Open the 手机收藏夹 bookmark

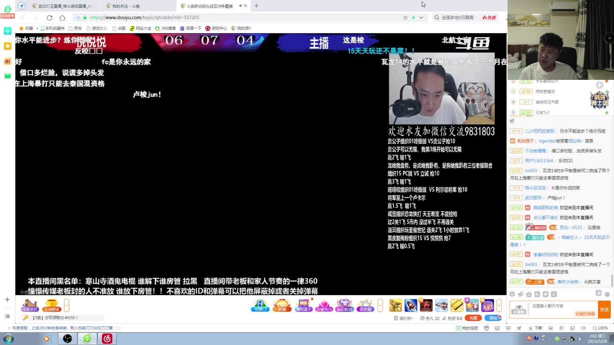click(52, 28)
